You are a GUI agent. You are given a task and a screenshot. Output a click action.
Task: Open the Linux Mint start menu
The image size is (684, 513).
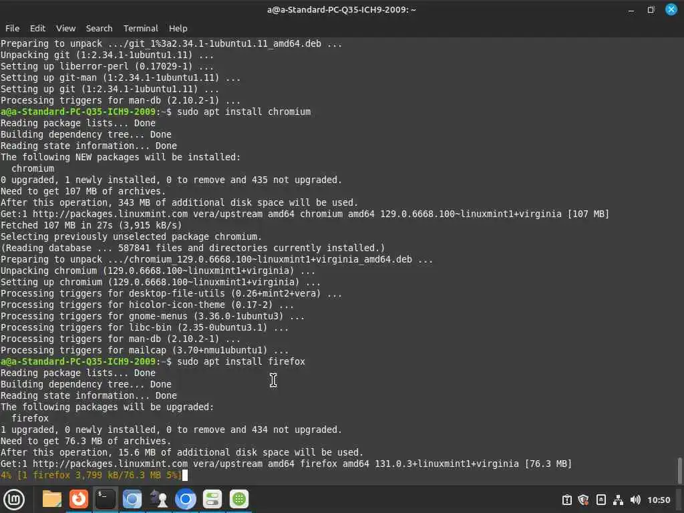coord(14,500)
